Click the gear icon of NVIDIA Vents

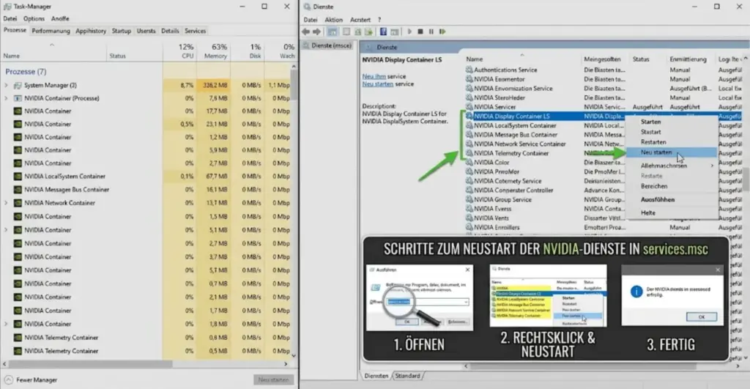469,218
